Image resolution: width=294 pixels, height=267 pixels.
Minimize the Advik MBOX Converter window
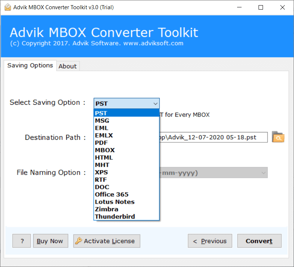click(x=239, y=7)
